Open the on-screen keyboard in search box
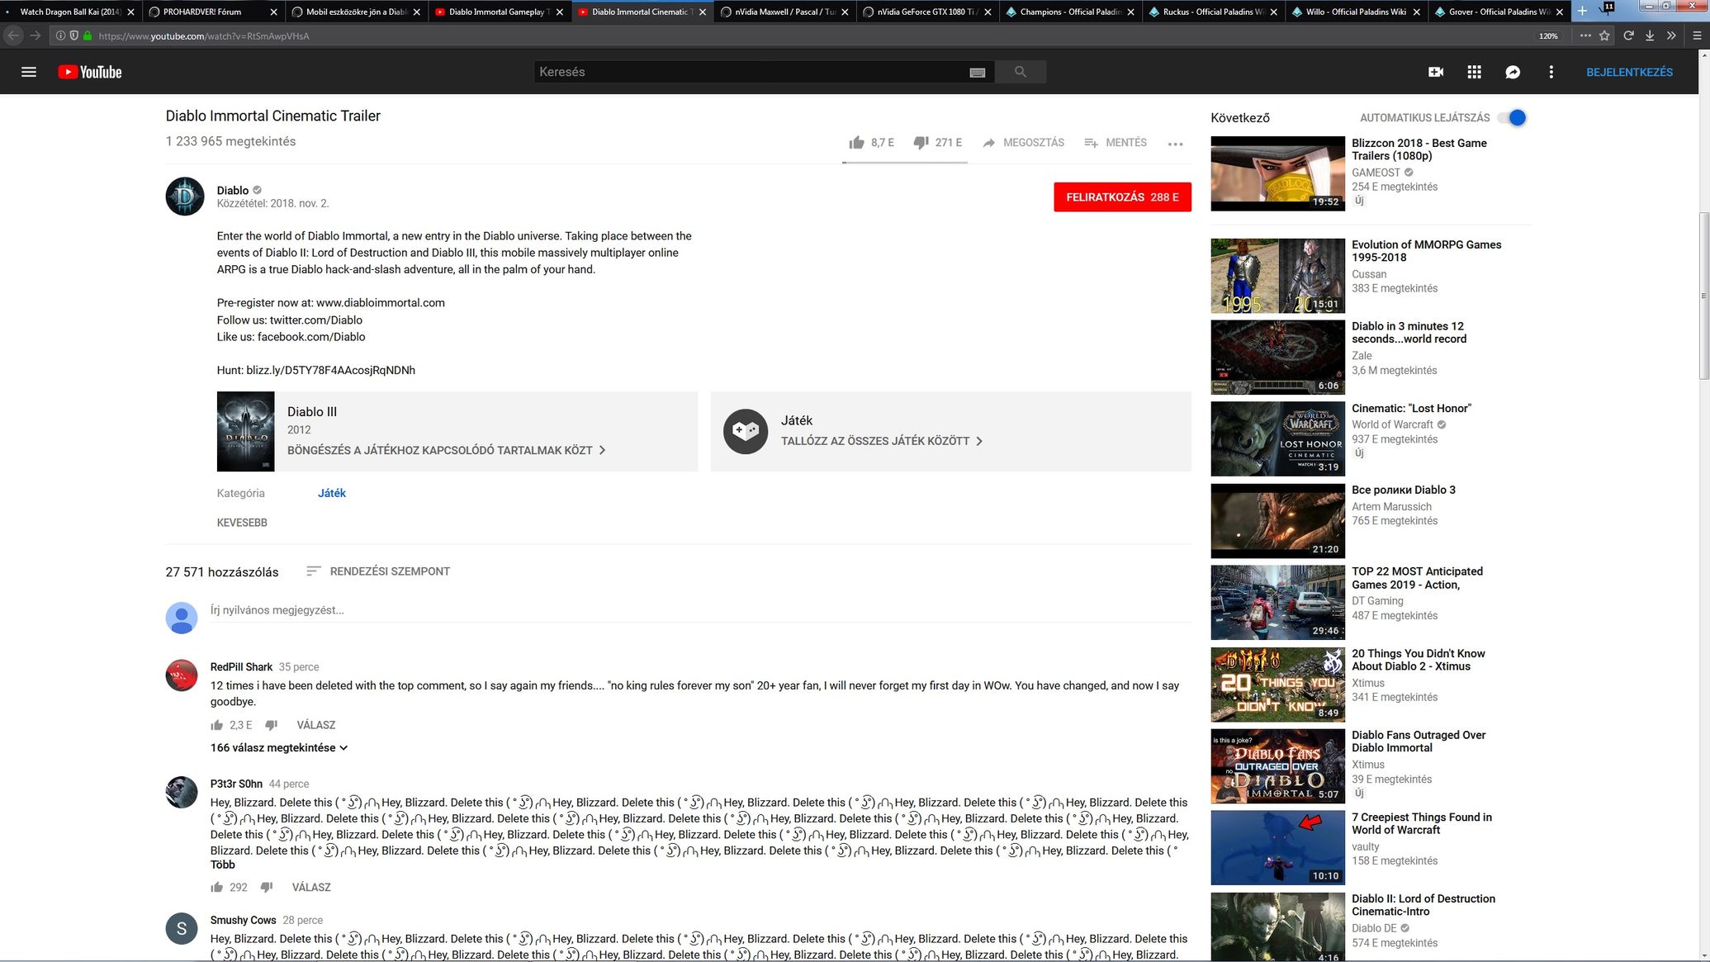 click(x=977, y=73)
